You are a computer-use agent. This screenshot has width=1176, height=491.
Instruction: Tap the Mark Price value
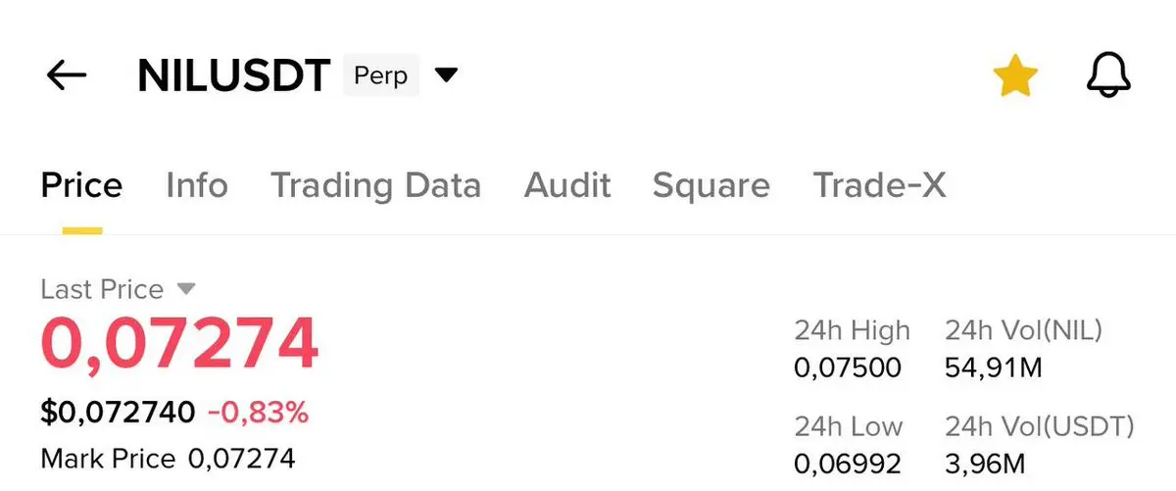[x=241, y=458]
